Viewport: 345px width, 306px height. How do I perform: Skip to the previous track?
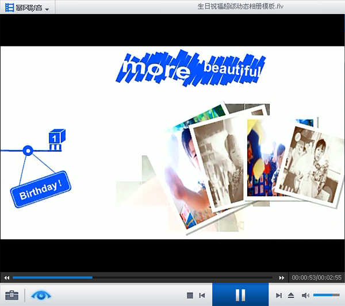point(202,296)
